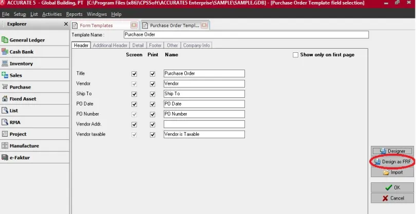
Task: Uncheck Print checkbox for Ship To
Action: tap(153, 94)
